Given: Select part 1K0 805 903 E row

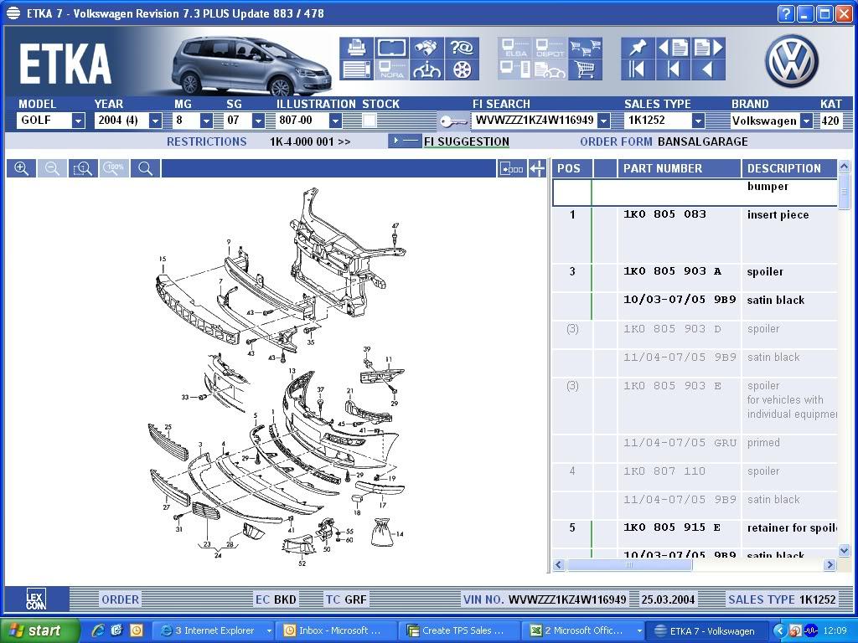Looking at the screenshot, I should coord(695,406).
